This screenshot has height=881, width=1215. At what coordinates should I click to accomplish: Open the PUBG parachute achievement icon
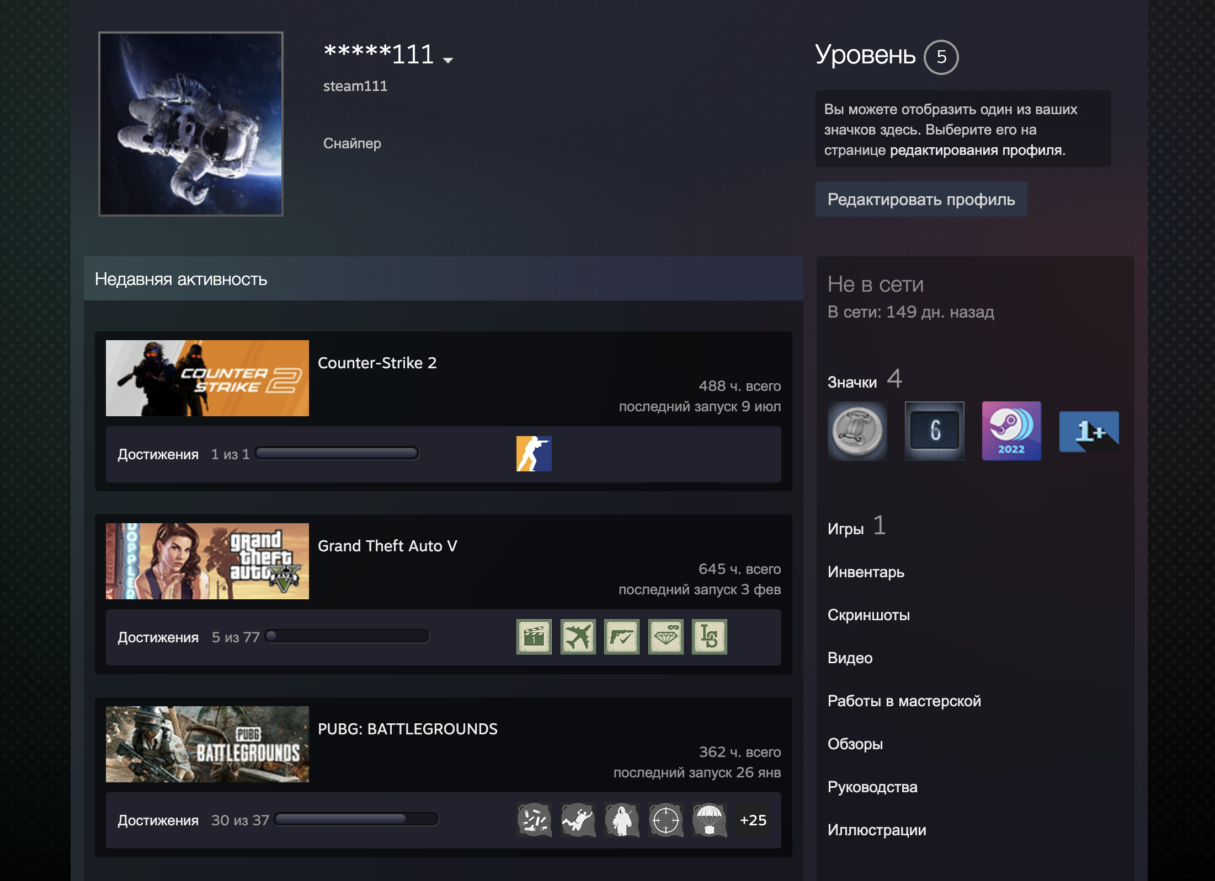pos(710,820)
